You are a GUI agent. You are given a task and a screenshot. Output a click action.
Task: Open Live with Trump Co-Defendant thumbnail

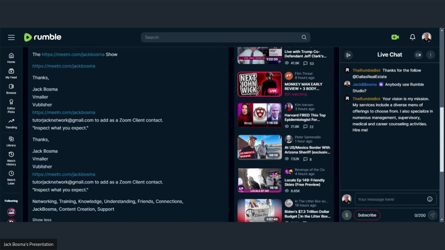pos(260,55)
